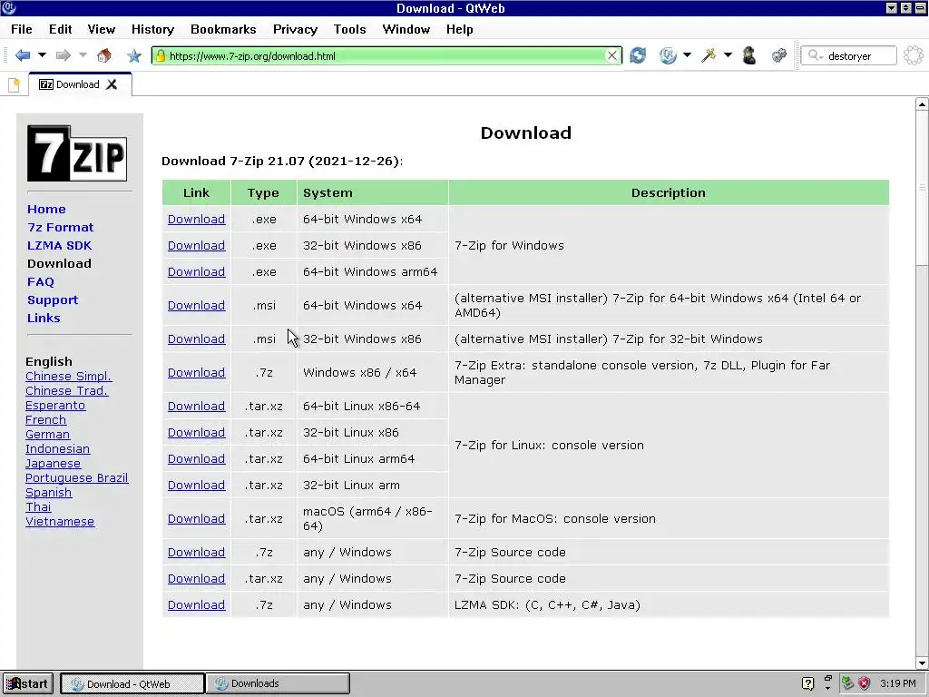Switch language to Esperanto
The width and height of the screenshot is (929, 697).
[x=55, y=406]
